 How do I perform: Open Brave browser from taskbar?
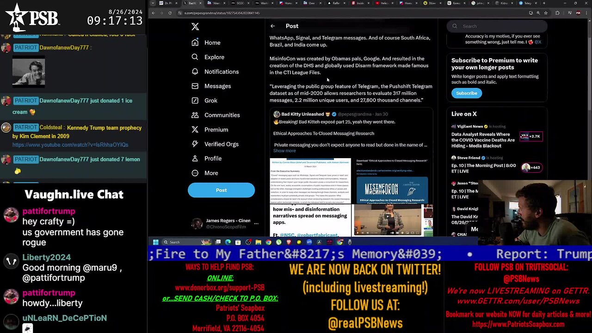(289, 242)
